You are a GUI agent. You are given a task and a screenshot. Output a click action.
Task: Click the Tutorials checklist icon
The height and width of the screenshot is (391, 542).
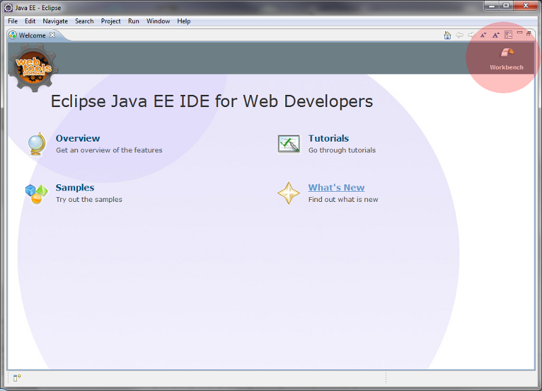point(289,144)
